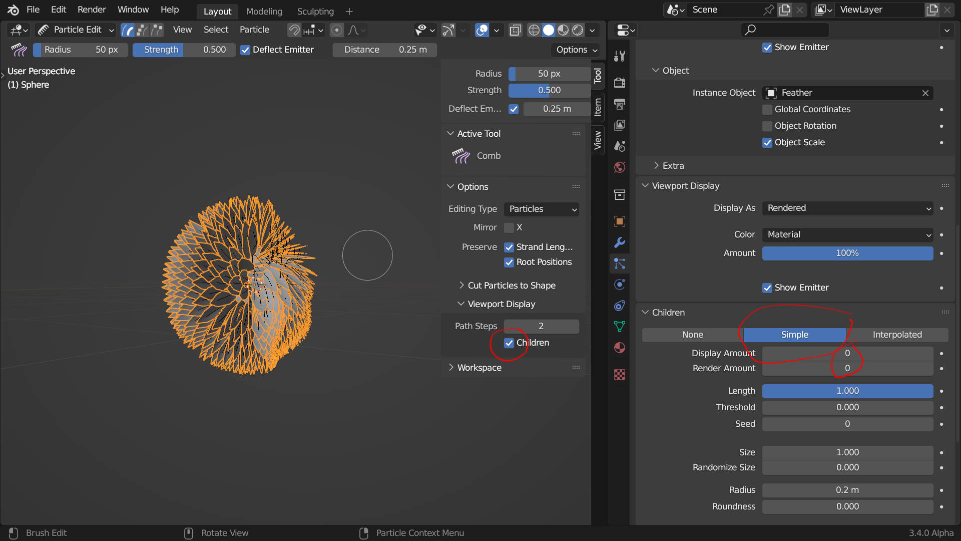Open the Output properties tab
Viewport: 961px width, 541px height.
[x=619, y=105]
